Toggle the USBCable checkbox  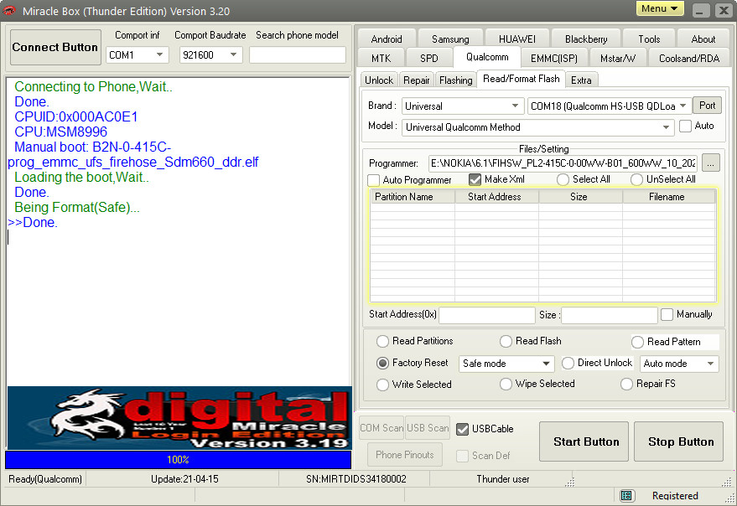(x=463, y=429)
